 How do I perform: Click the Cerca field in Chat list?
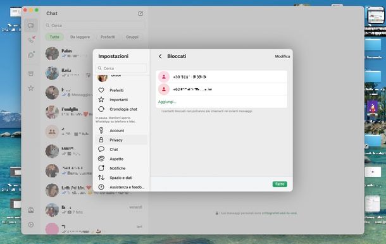tap(94, 25)
